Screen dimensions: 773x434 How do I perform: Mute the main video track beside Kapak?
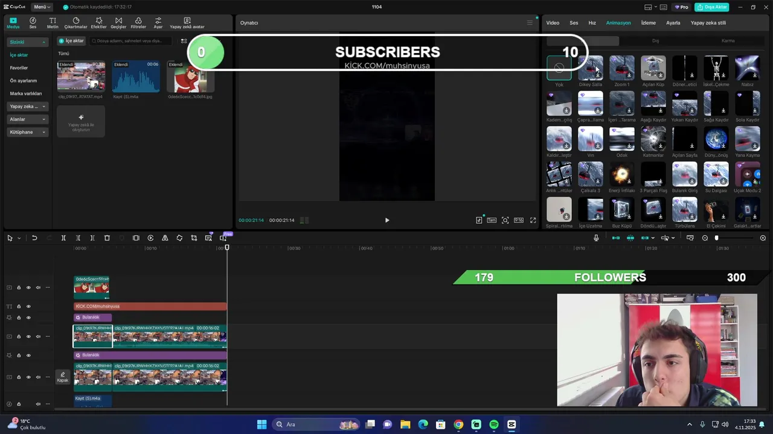point(38,377)
